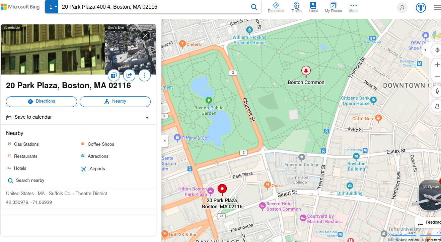Click the Grill 23 & Bar marker

pyautogui.click(x=165, y=233)
